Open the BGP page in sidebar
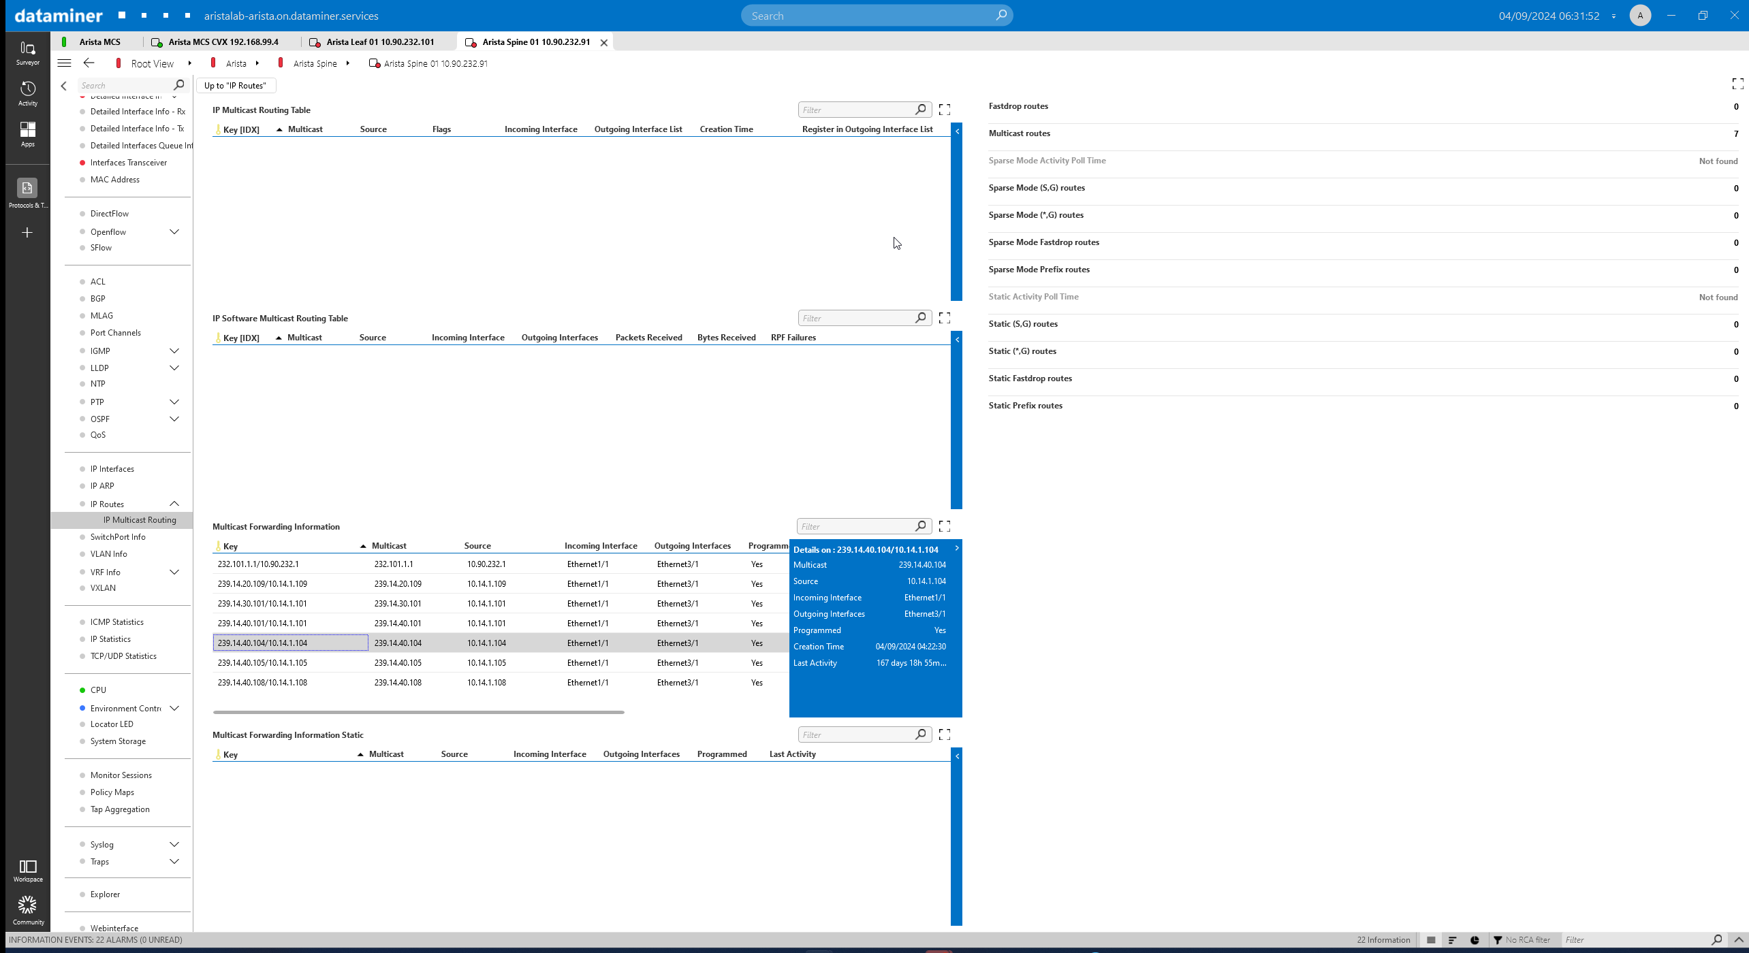This screenshot has width=1749, height=953. (x=97, y=299)
